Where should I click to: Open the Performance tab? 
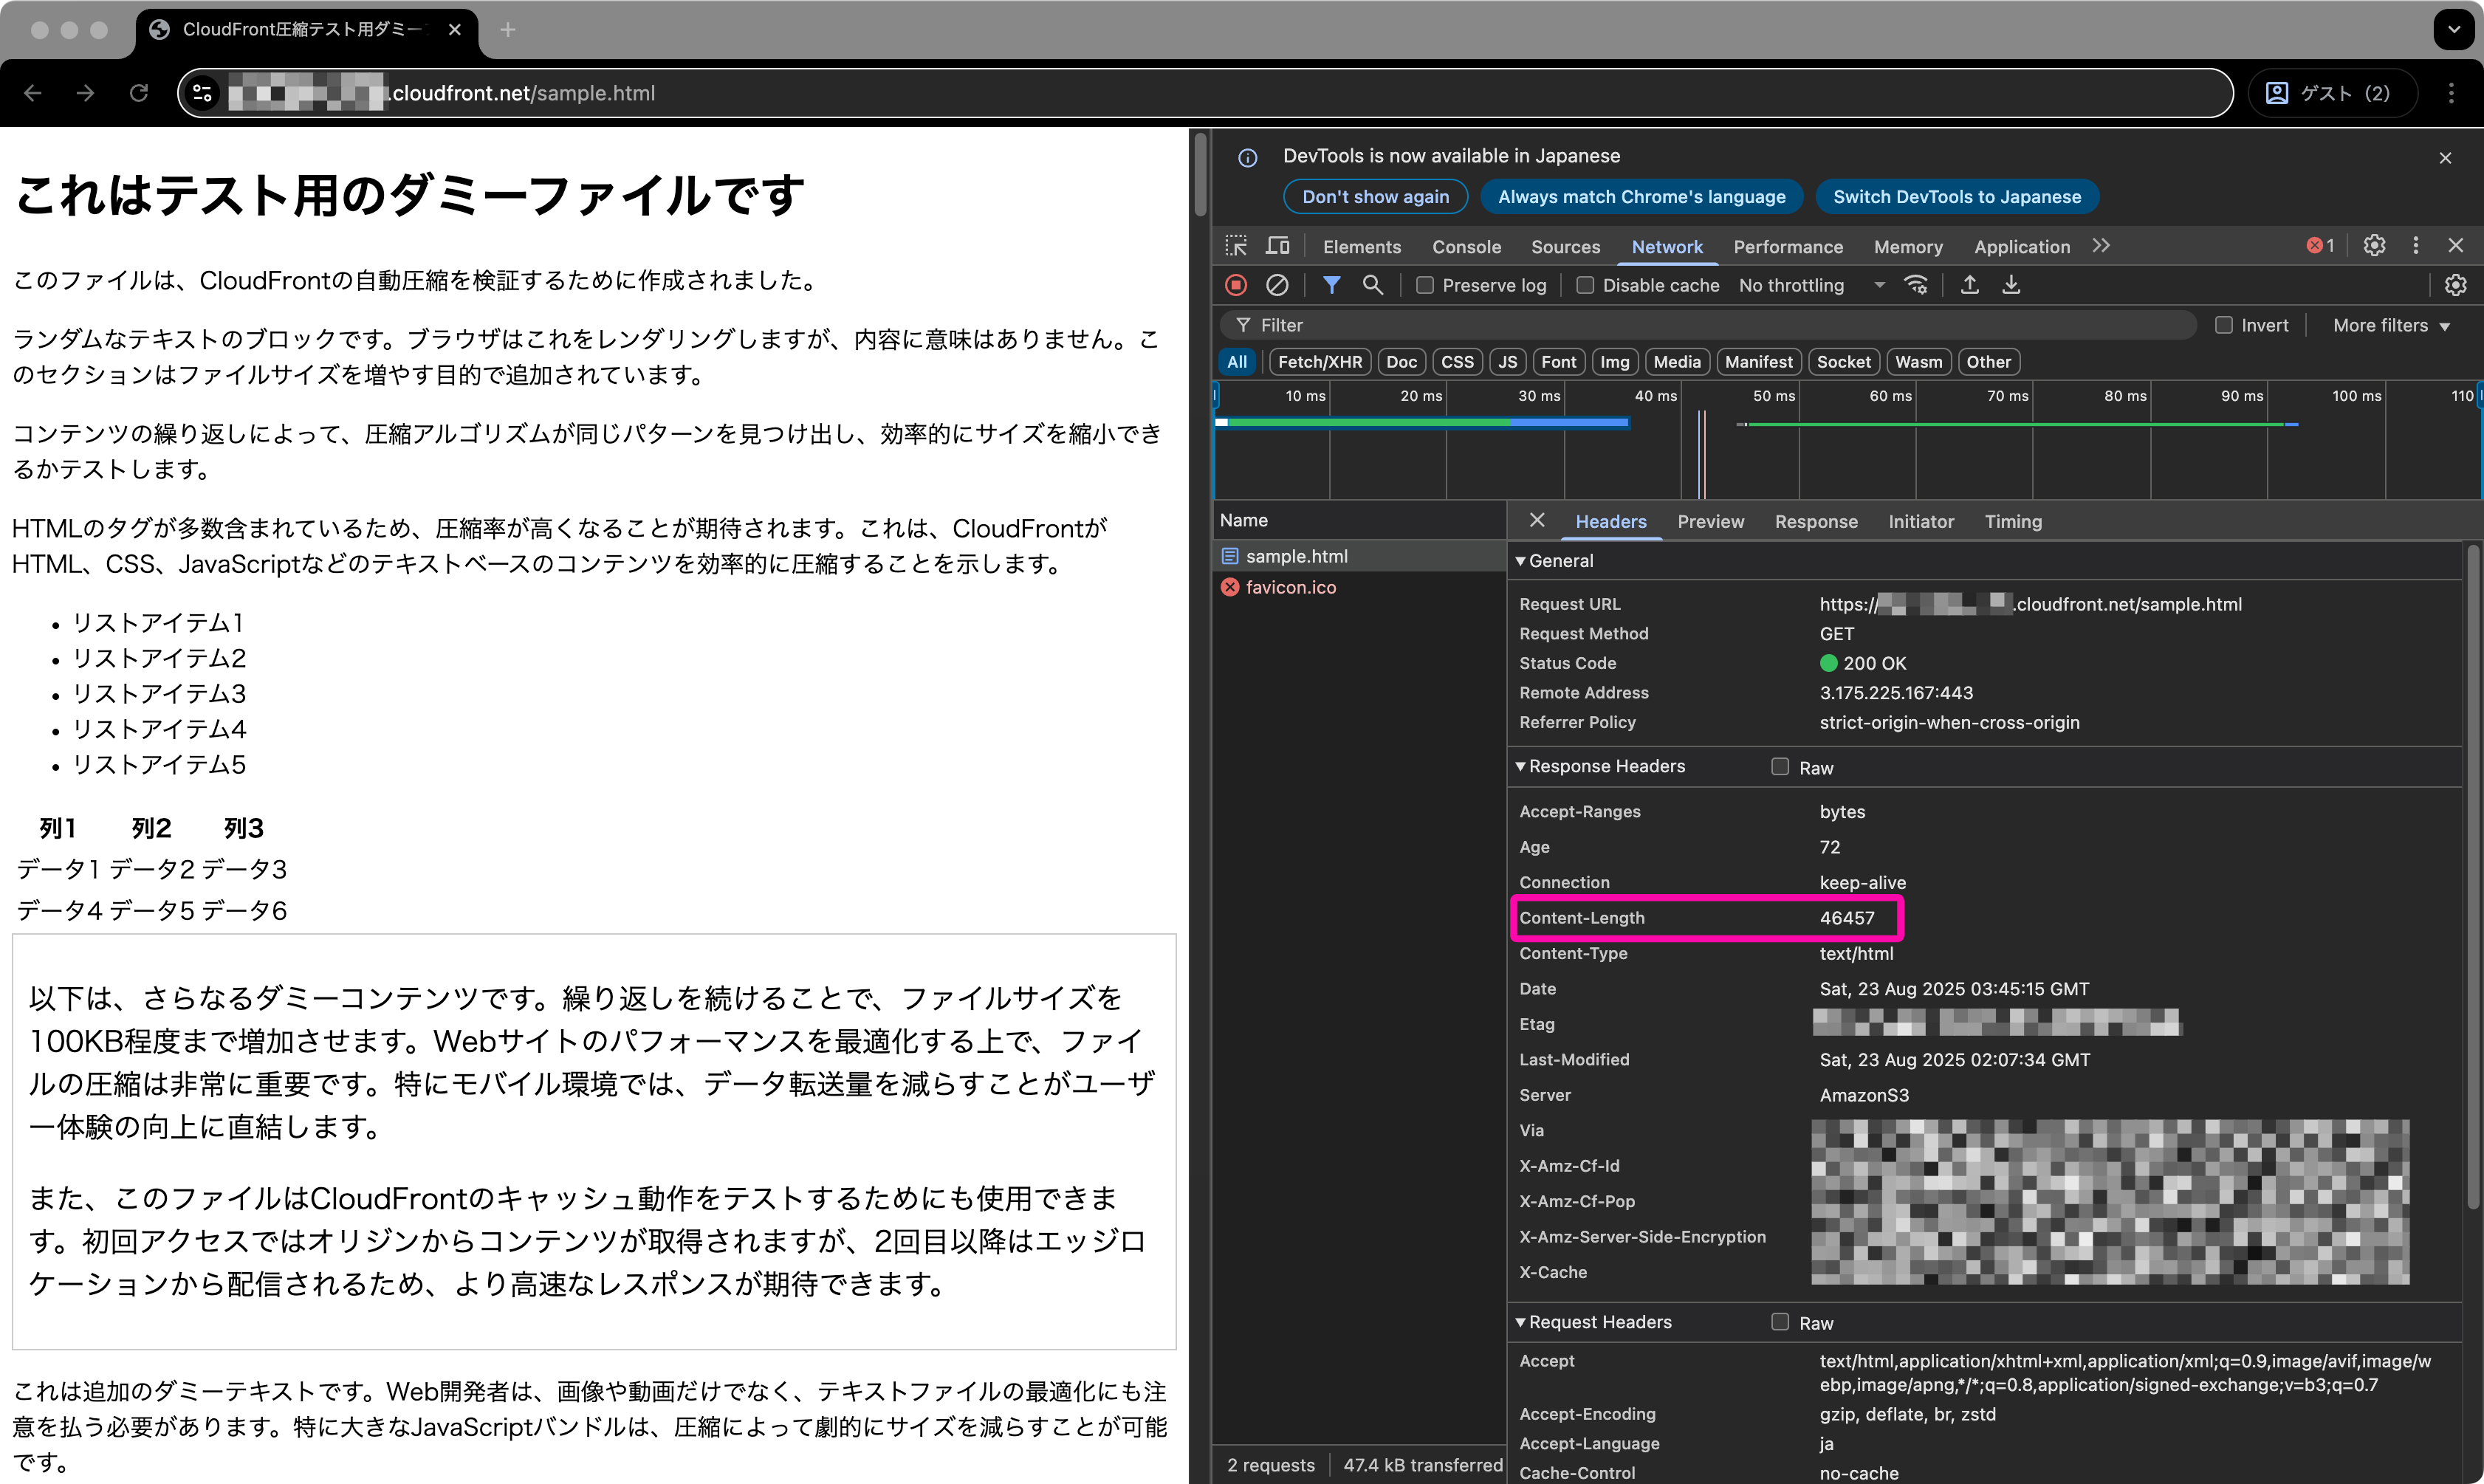[1788, 246]
